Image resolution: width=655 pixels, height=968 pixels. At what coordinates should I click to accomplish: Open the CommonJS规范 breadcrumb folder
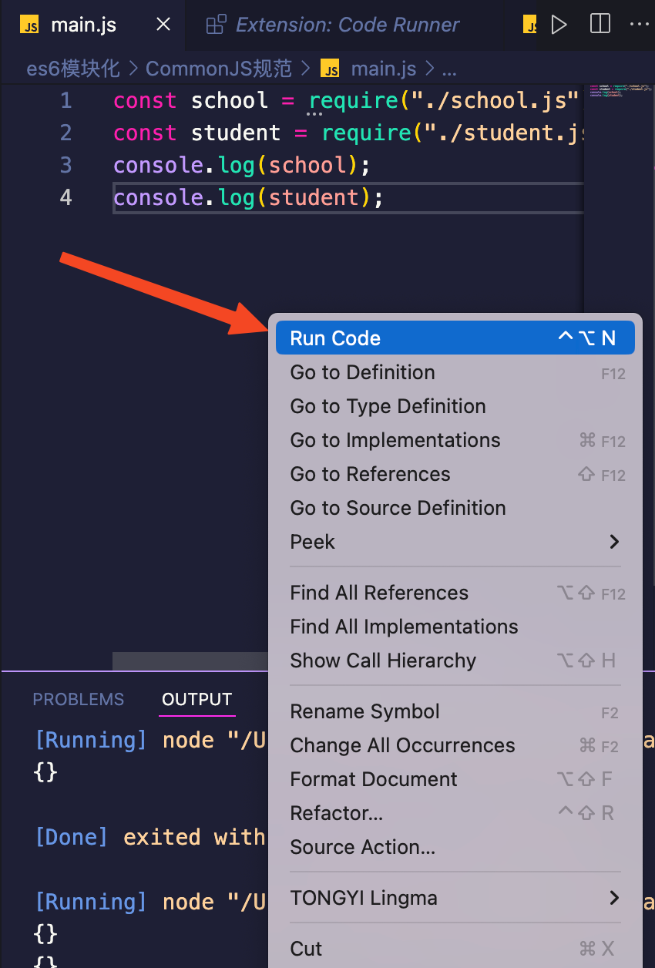tap(219, 69)
